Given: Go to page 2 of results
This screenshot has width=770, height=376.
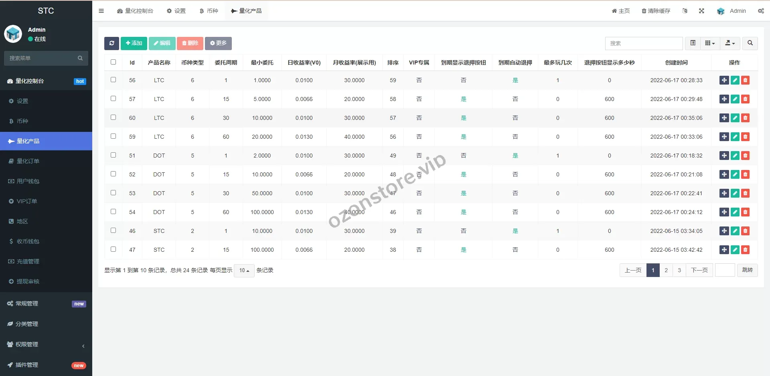Looking at the screenshot, I should click(666, 270).
